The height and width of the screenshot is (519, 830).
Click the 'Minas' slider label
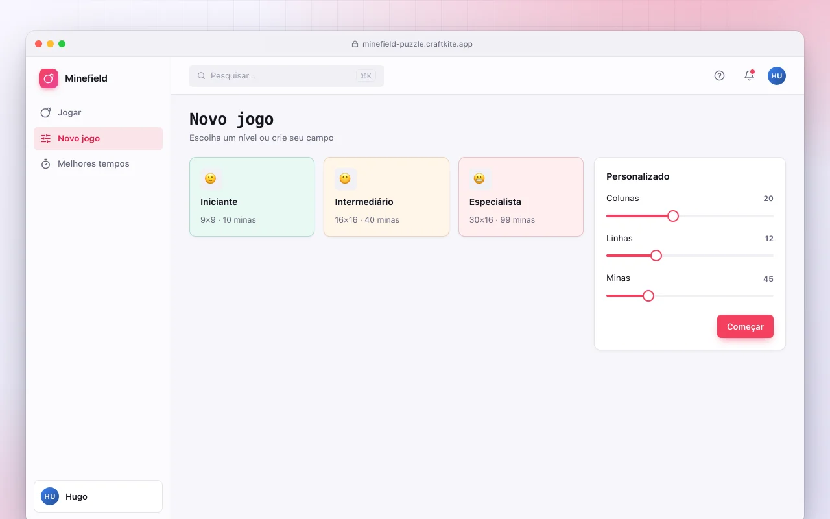(618, 278)
